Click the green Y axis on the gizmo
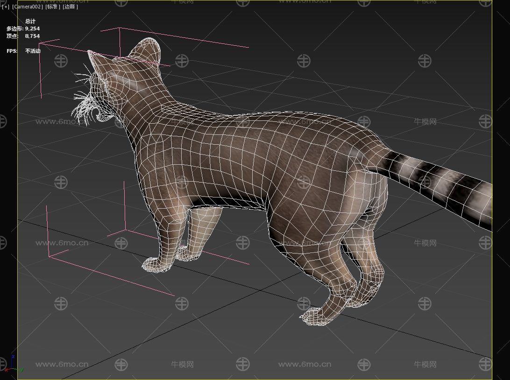This screenshot has width=510, height=380. pos(21,370)
